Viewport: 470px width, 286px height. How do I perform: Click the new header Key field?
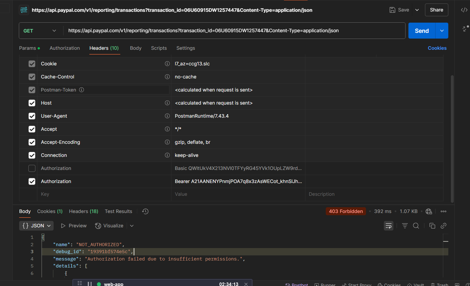tap(104, 194)
